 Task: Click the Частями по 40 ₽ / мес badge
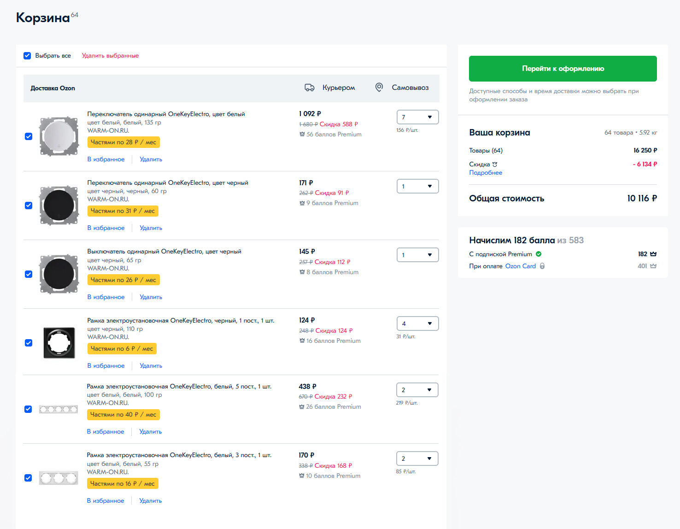click(x=123, y=415)
